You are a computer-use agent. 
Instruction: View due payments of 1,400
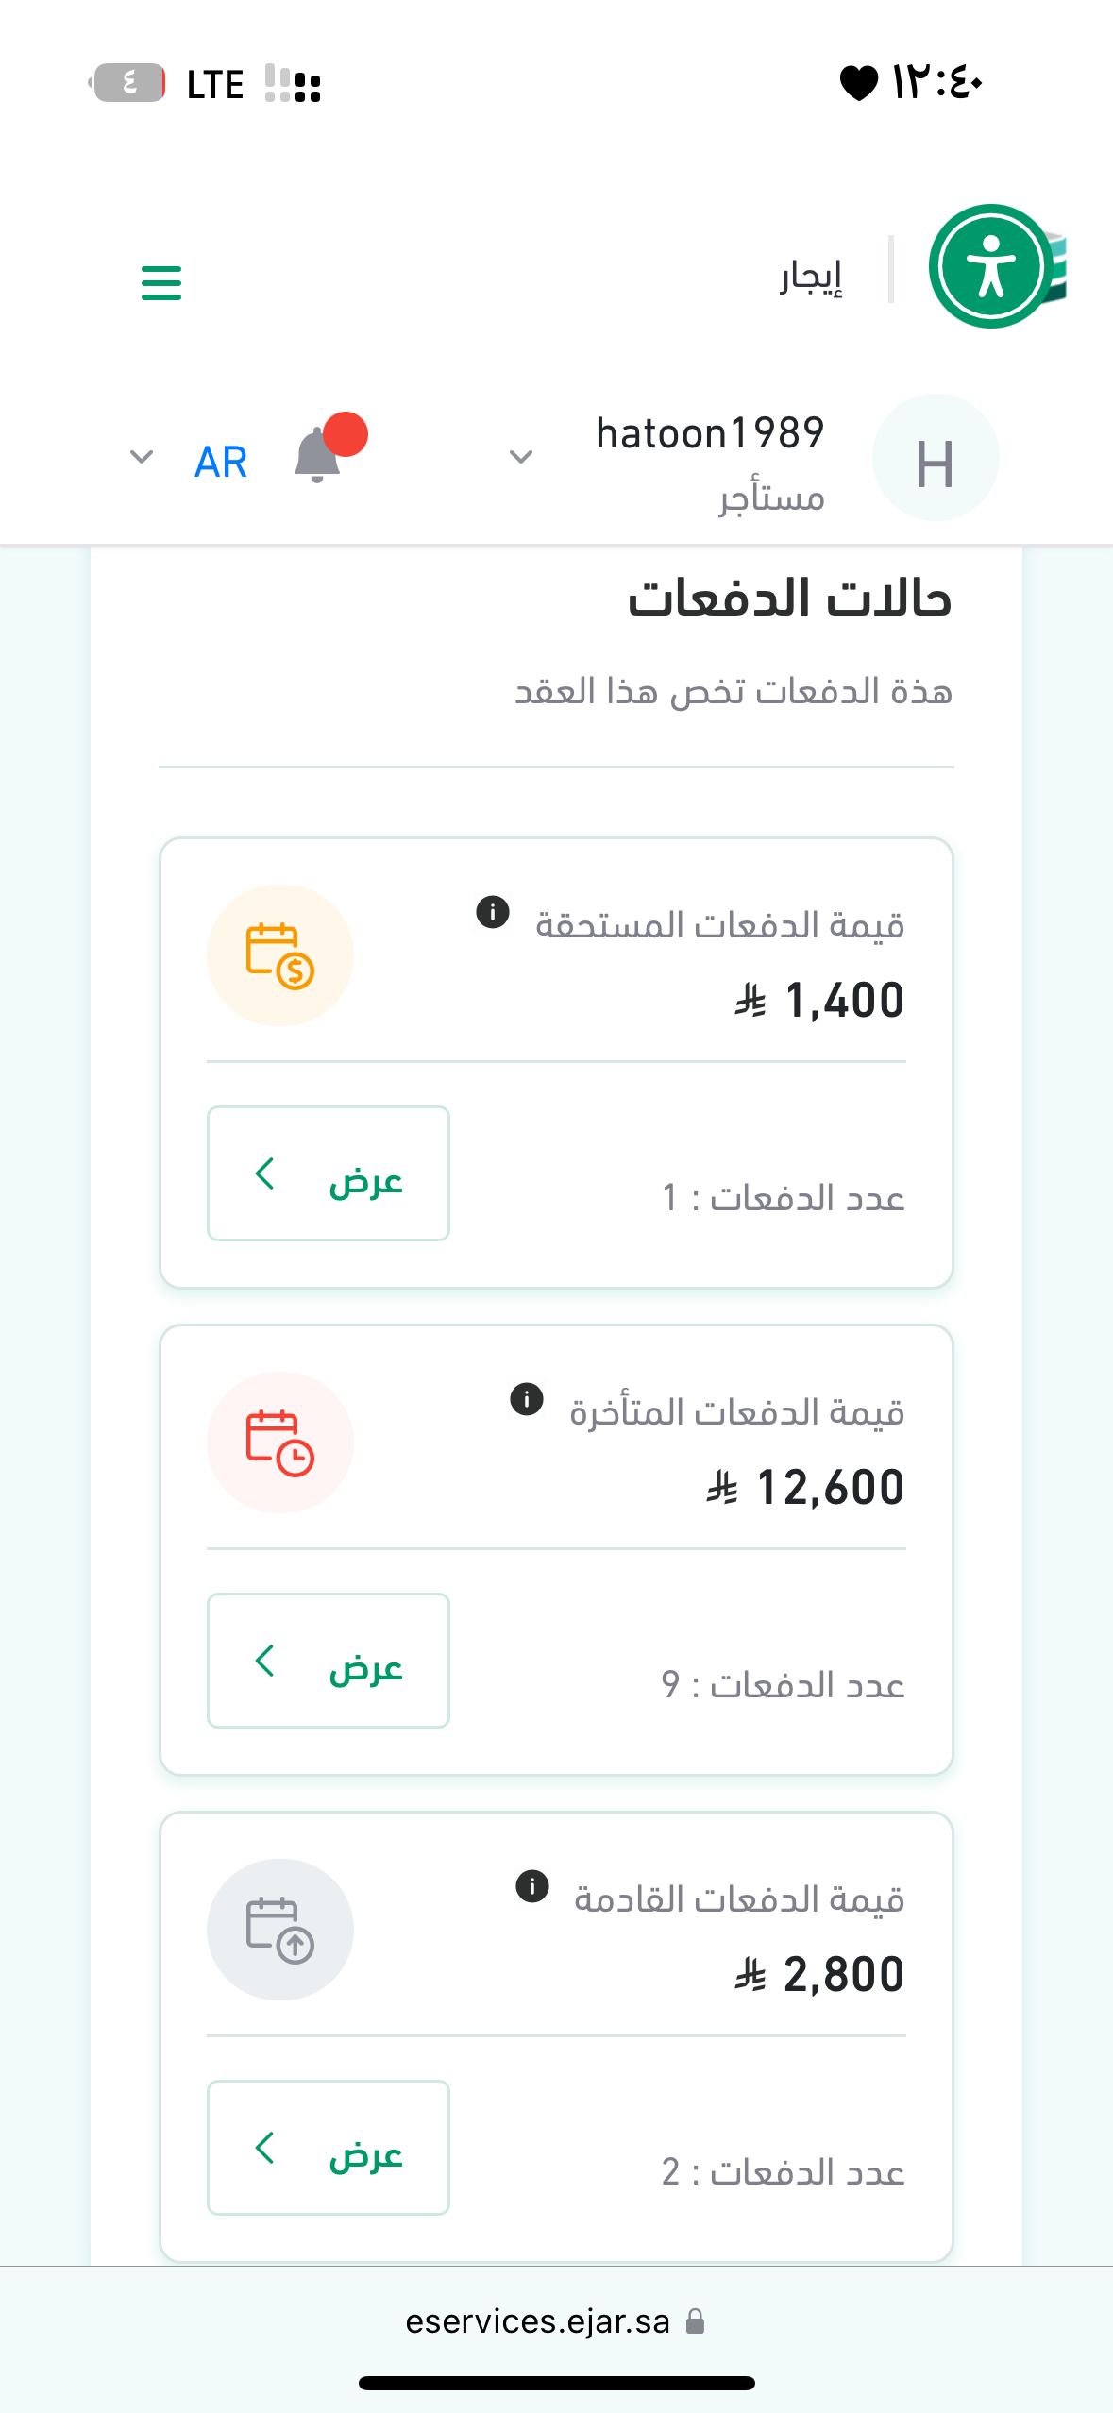click(329, 1173)
